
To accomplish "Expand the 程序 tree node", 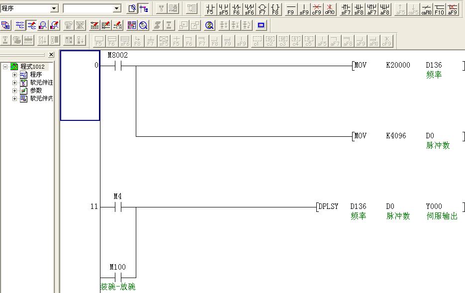I will click(x=15, y=75).
